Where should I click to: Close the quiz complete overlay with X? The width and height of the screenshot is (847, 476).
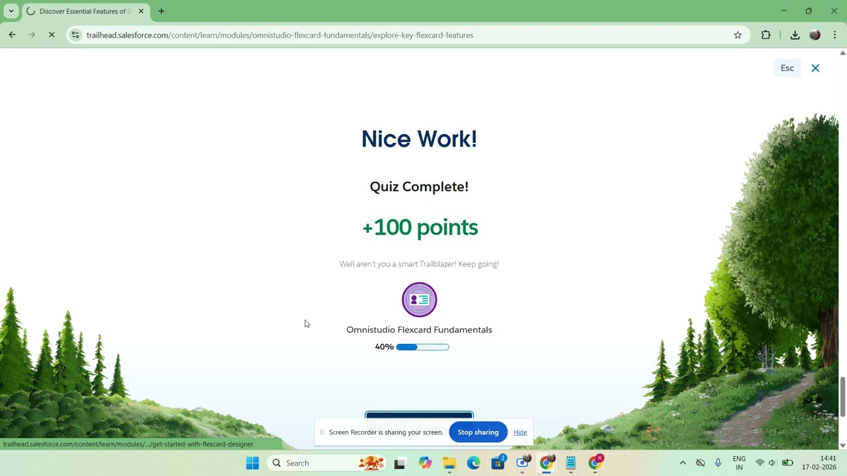(x=815, y=68)
